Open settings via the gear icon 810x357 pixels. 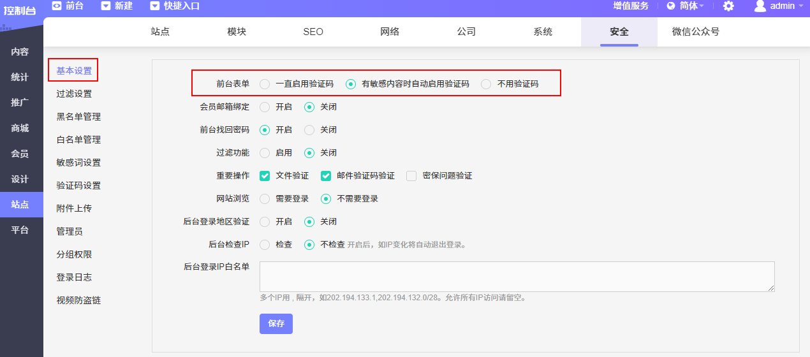tap(728, 6)
